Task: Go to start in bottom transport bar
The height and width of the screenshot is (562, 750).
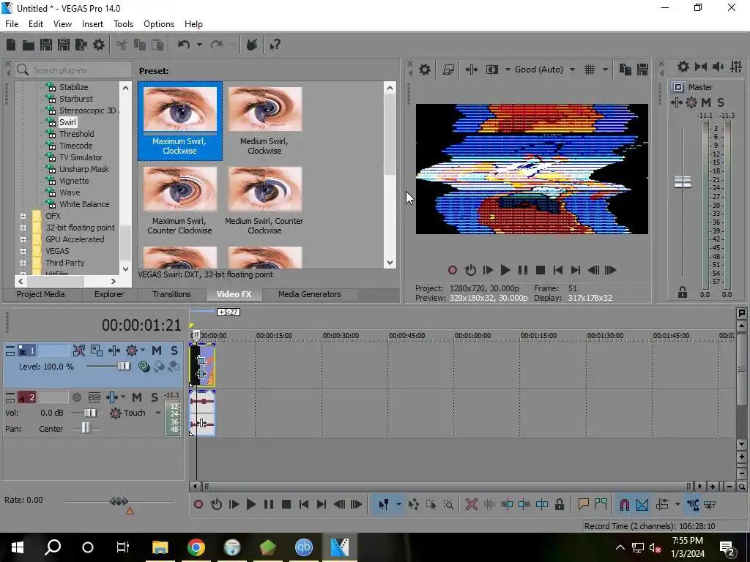Action: (x=304, y=505)
